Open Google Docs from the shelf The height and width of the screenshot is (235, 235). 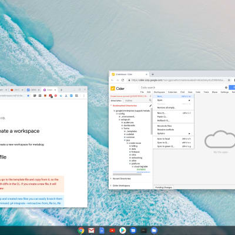pyautogui.click(x=102, y=230)
